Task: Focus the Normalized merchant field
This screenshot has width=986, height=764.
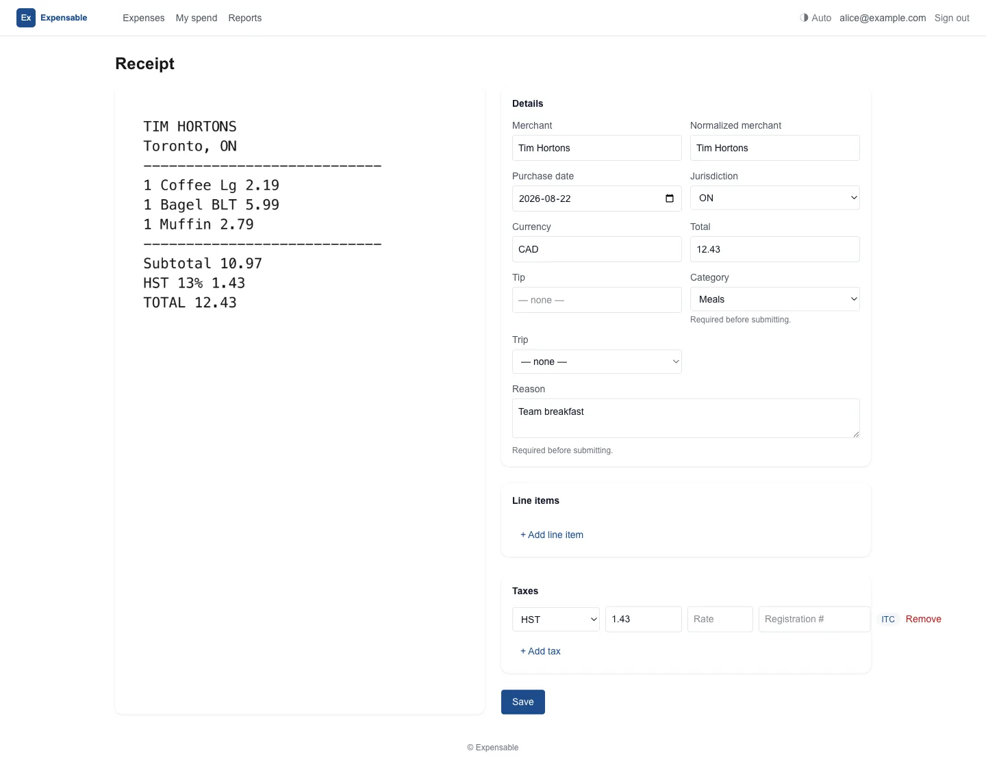Action: [x=775, y=148]
